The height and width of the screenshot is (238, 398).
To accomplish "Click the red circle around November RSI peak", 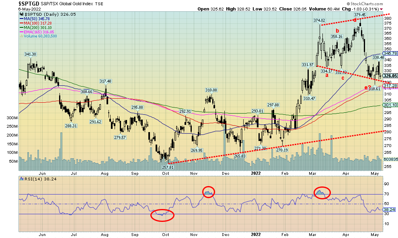I will [x=208, y=192].
